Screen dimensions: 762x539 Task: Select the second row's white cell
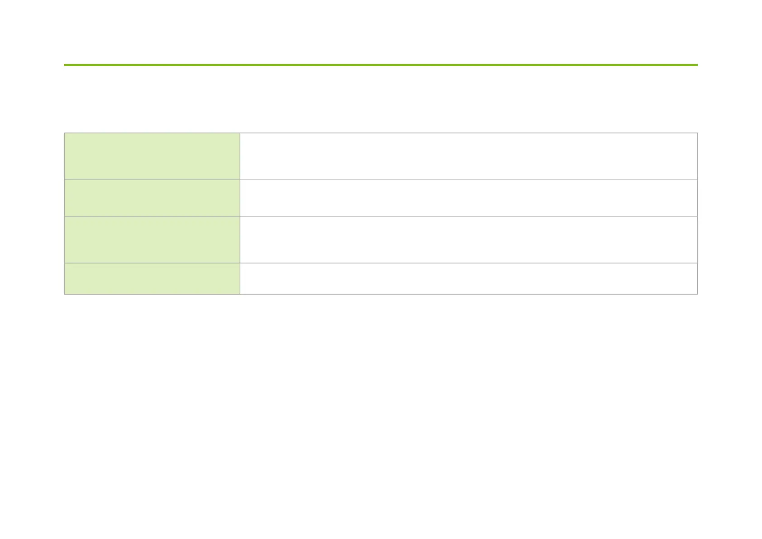pos(468,198)
